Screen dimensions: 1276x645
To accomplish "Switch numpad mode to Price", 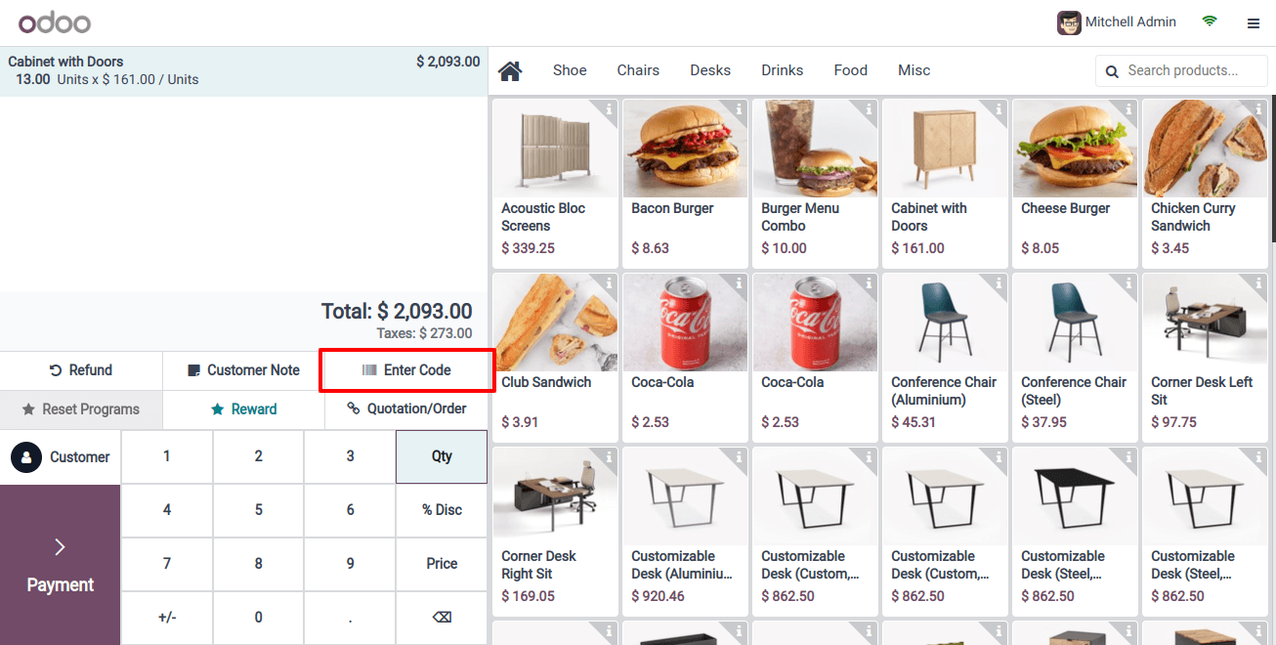I will click(442, 564).
